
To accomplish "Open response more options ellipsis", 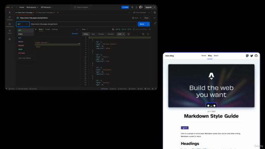I will (149, 29).
